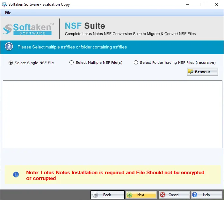The height and width of the screenshot is (200, 224).
Task: Click the Browse button
Action: (x=203, y=72)
